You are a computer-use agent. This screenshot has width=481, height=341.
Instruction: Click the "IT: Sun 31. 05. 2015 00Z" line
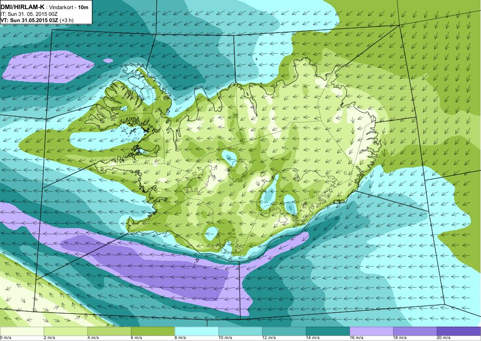(x=29, y=14)
